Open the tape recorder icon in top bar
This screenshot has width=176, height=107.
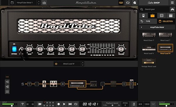pyautogui.click(x=121, y=3)
